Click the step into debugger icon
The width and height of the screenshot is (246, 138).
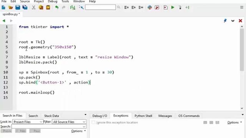[180, 7]
